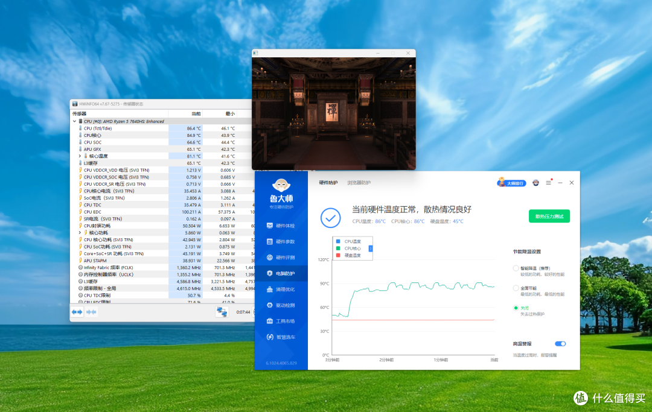This screenshot has width=652, height=412.
Task: Click blue CPU温度 legend swatch
Action: tap(338, 241)
